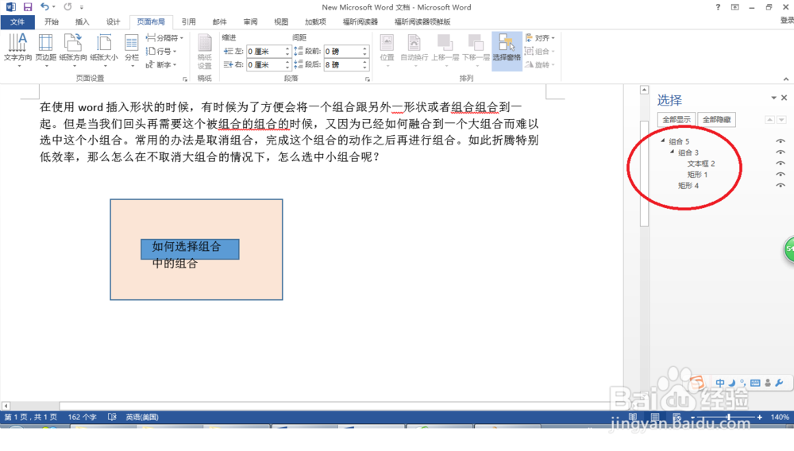Open the 分栏 columns tool
Image resolution: width=794 pixels, height=451 pixels.
point(132,51)
